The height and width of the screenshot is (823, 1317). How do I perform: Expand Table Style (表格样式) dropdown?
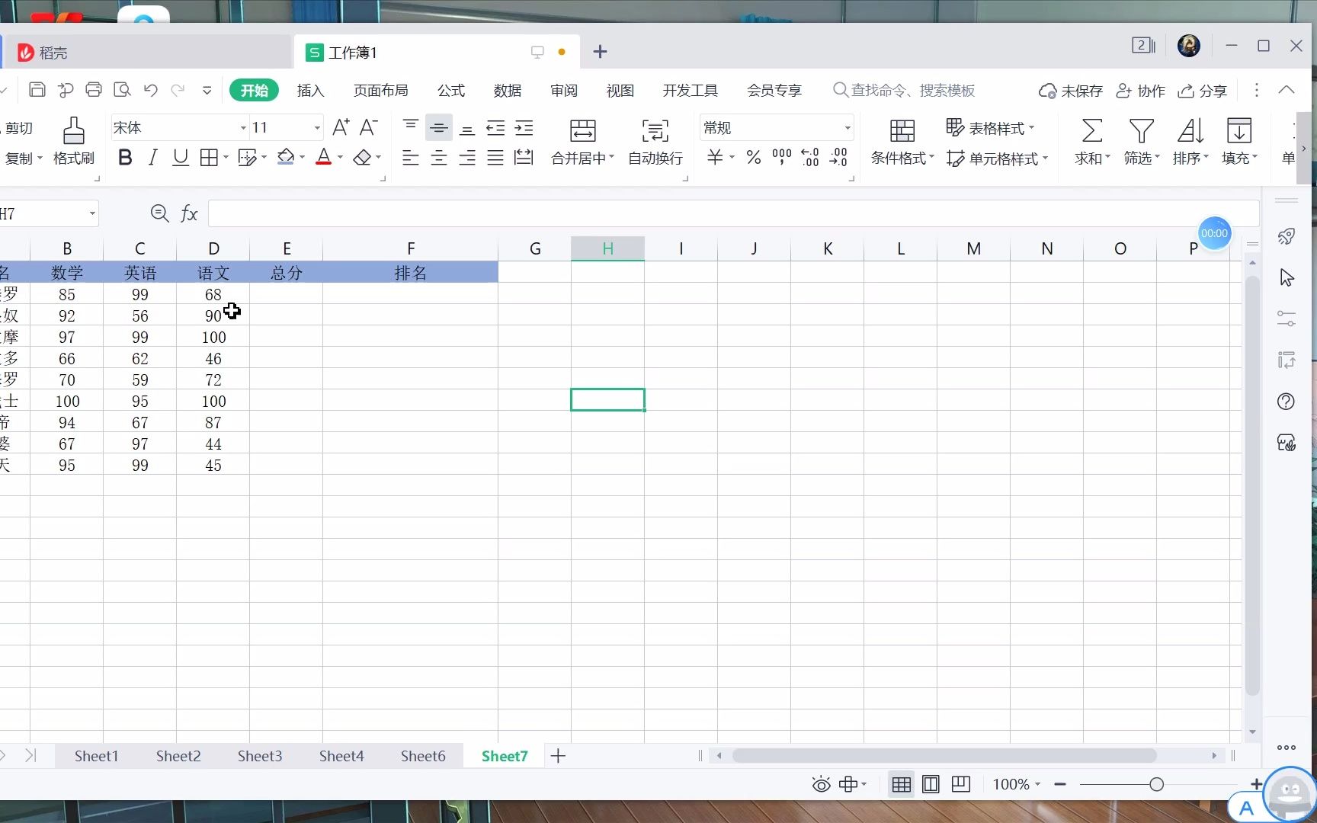[1031, 128]
